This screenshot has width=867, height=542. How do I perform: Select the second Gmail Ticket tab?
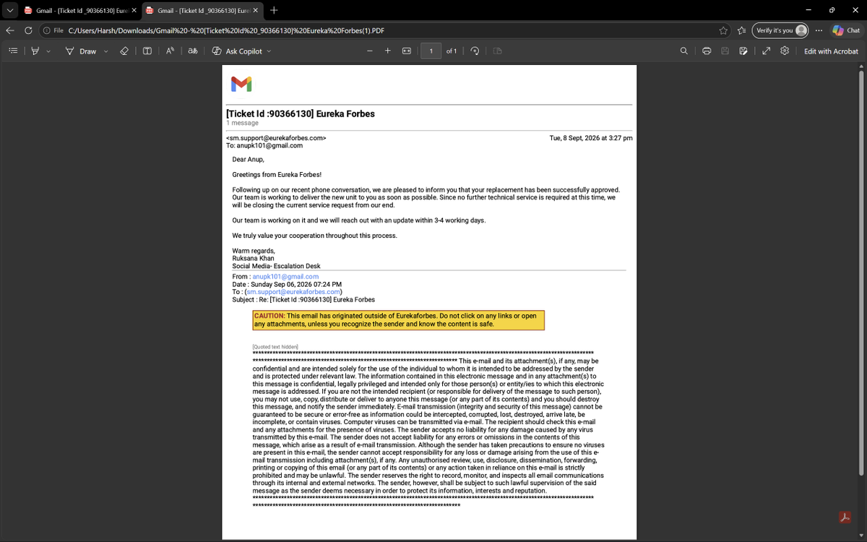tap(202, 10)
